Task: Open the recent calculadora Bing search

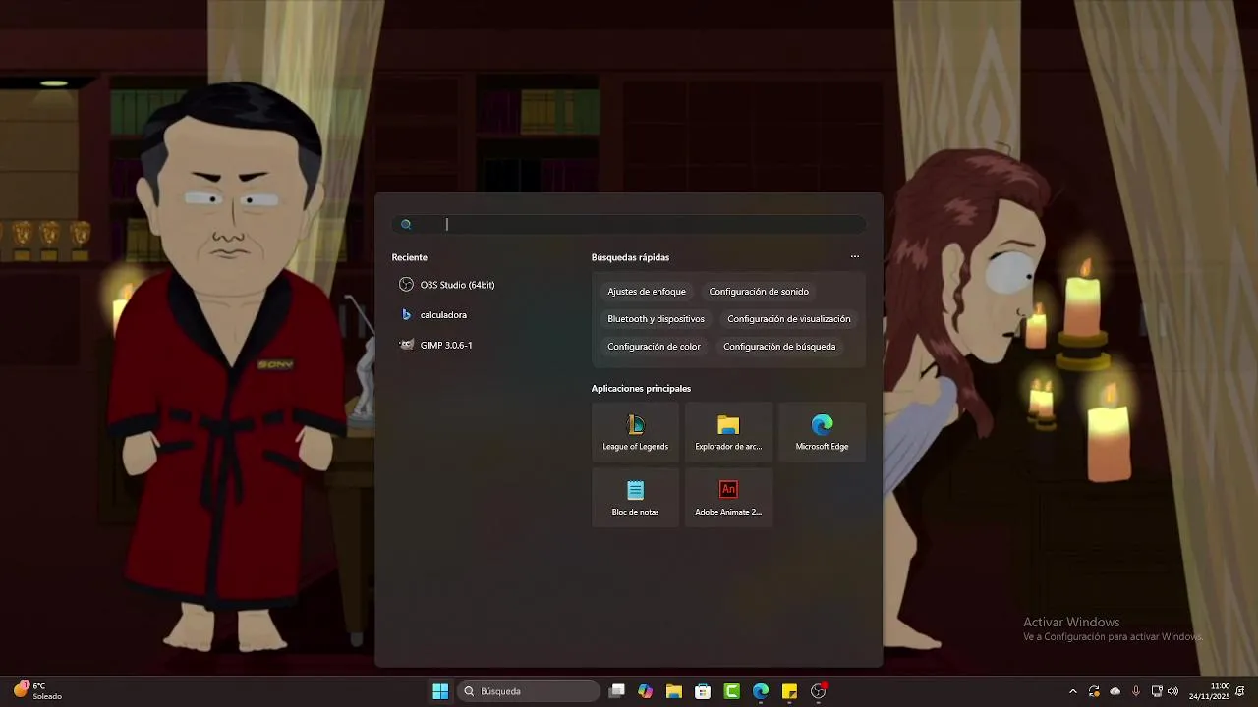Action: coord(433,315)
